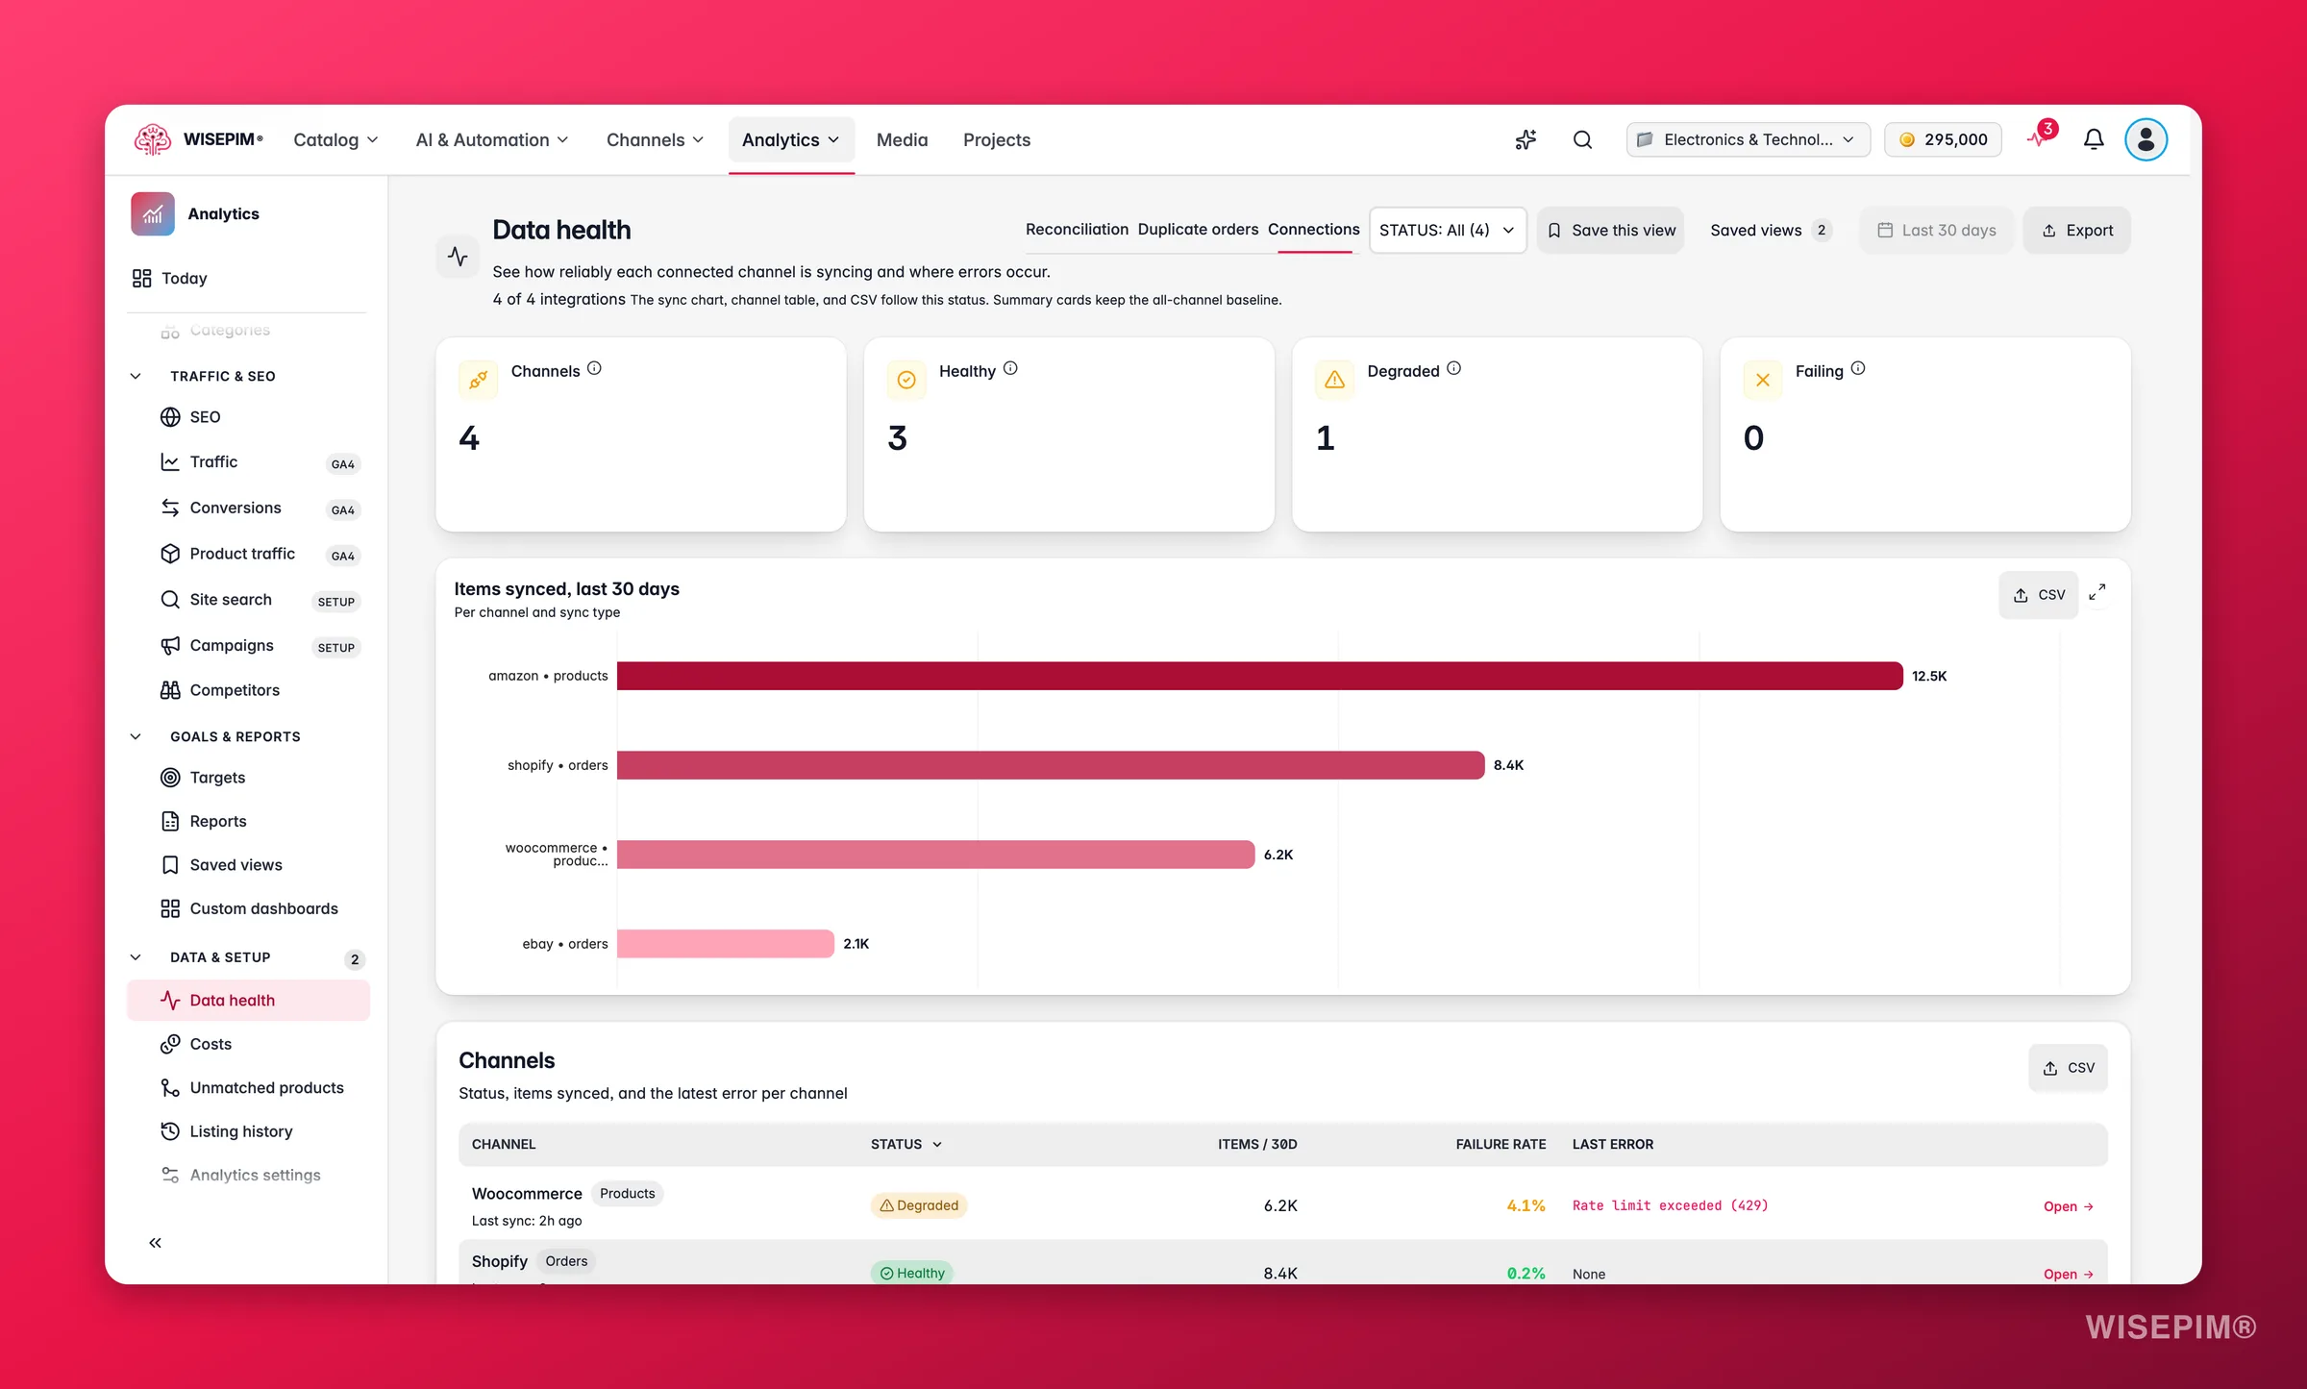This screenshot has width=2307, height=1389.
Task: Open the Woocommerce row link
Action: tap(2068, 1206)
